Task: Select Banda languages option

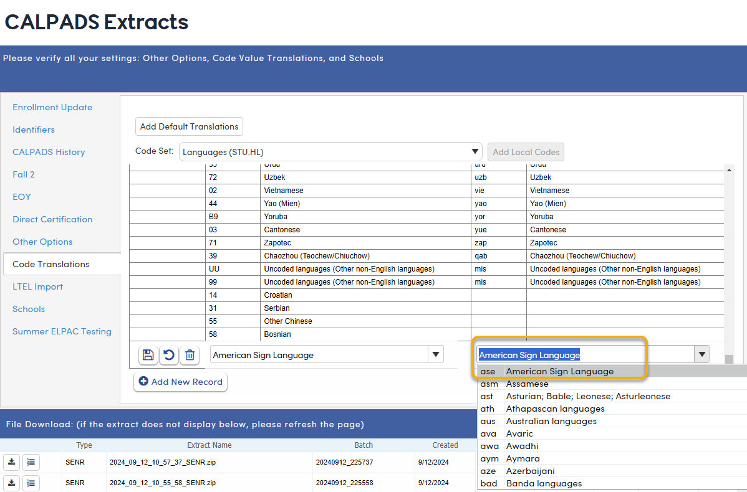Action: coord(612,483)
